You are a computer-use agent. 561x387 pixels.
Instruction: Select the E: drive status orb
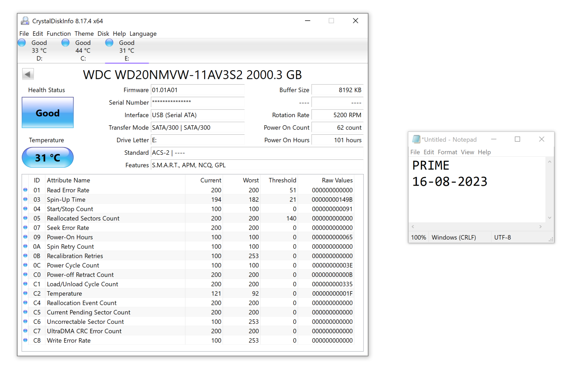pos(109,43)
